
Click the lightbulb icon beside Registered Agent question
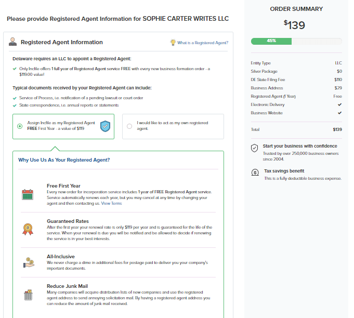tap(173, 43)
